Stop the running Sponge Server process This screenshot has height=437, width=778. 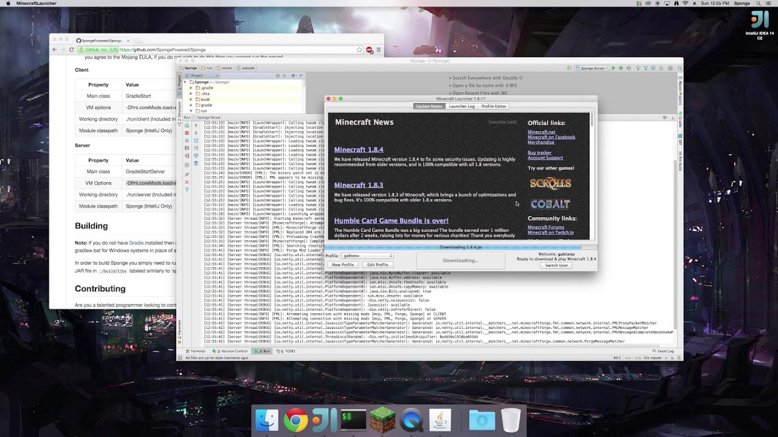187,133
